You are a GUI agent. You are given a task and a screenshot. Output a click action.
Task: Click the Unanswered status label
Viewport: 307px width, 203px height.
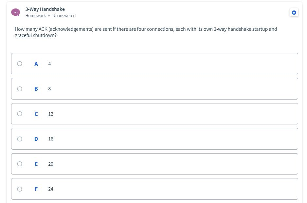point(64,15)
